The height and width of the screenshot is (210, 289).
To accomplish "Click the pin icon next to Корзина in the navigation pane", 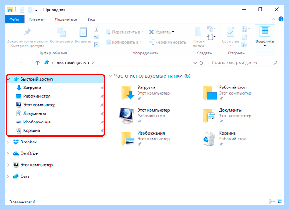I will click(102, 131).
